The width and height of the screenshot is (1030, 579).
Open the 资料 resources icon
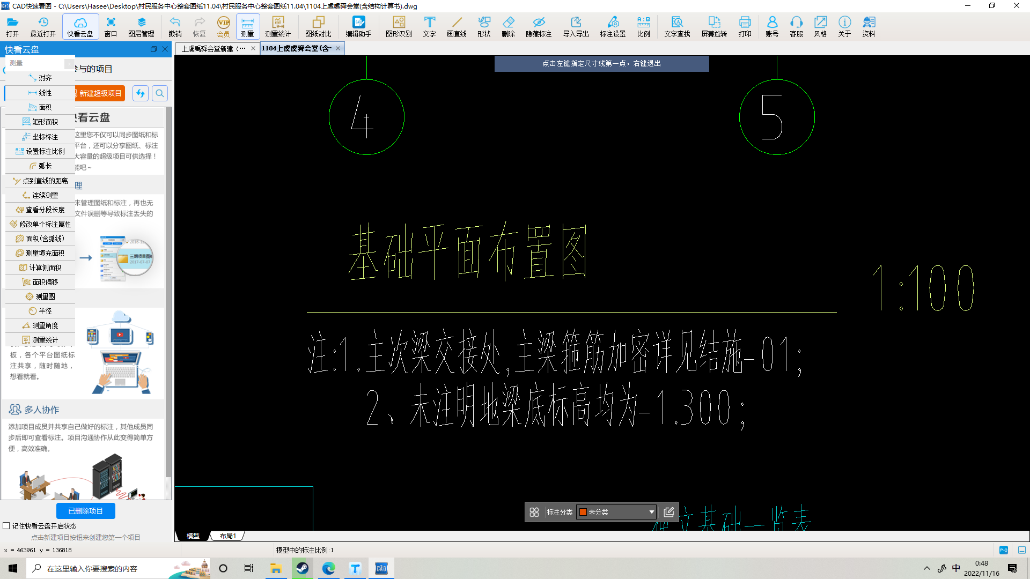pos(869,26)
